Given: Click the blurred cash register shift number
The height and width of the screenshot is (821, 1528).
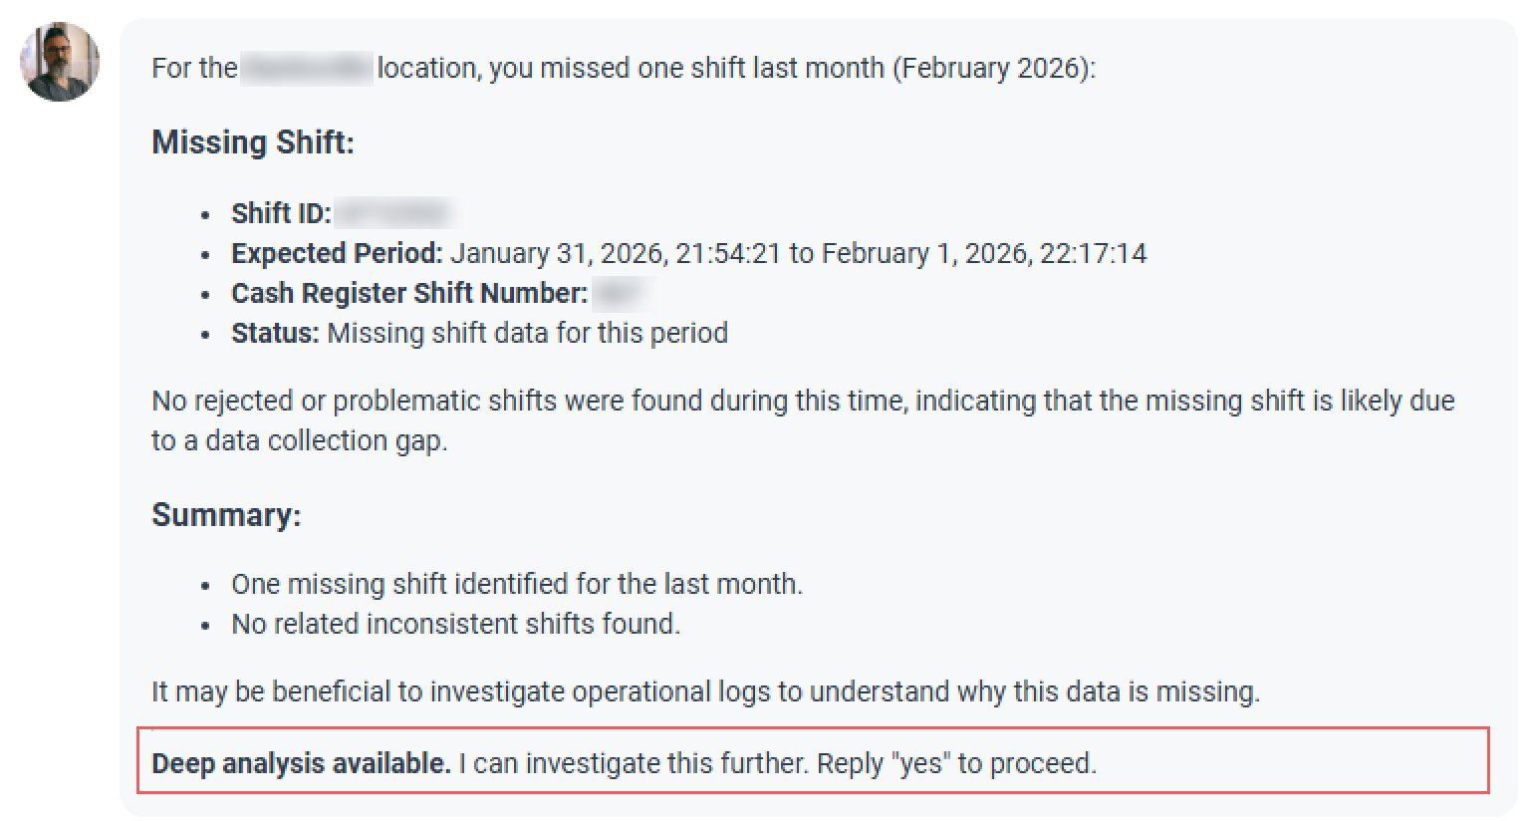Looking at the screenshot, I should (x=621, y=293).
